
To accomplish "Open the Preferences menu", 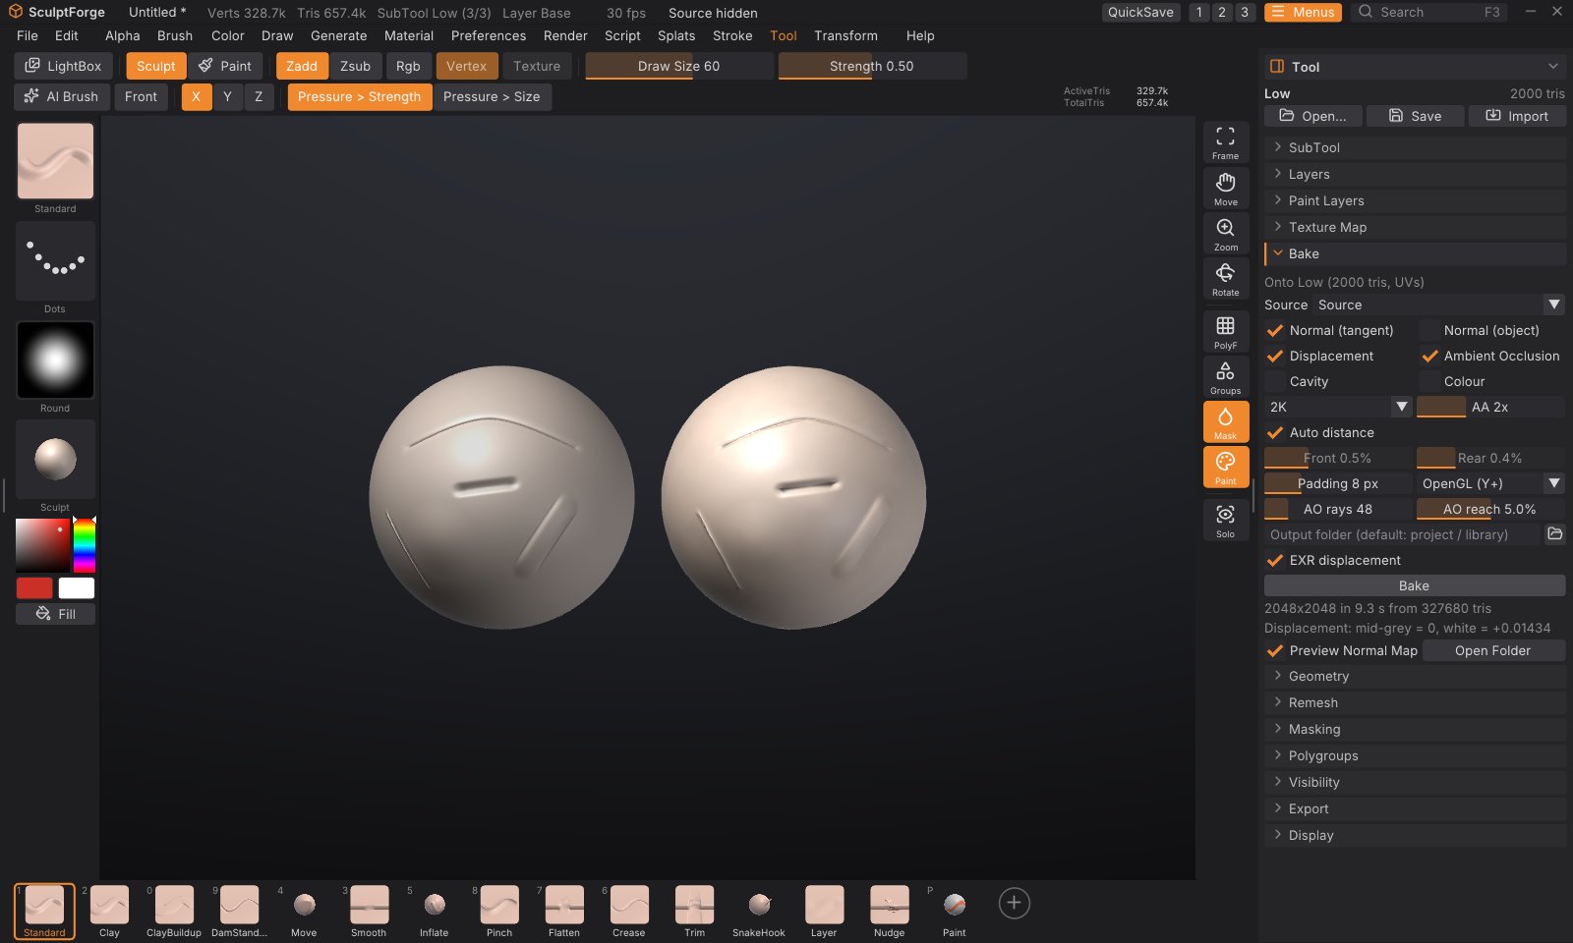I will [489, 35].
